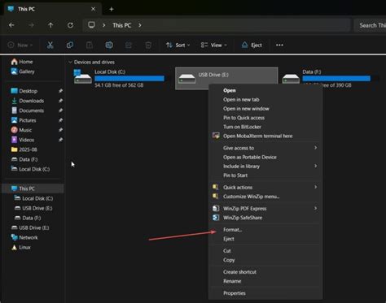Image resolution: width=386 pixels, height=303 pixels.
Task: Open the View dropdown
Action: pos(214,45)
